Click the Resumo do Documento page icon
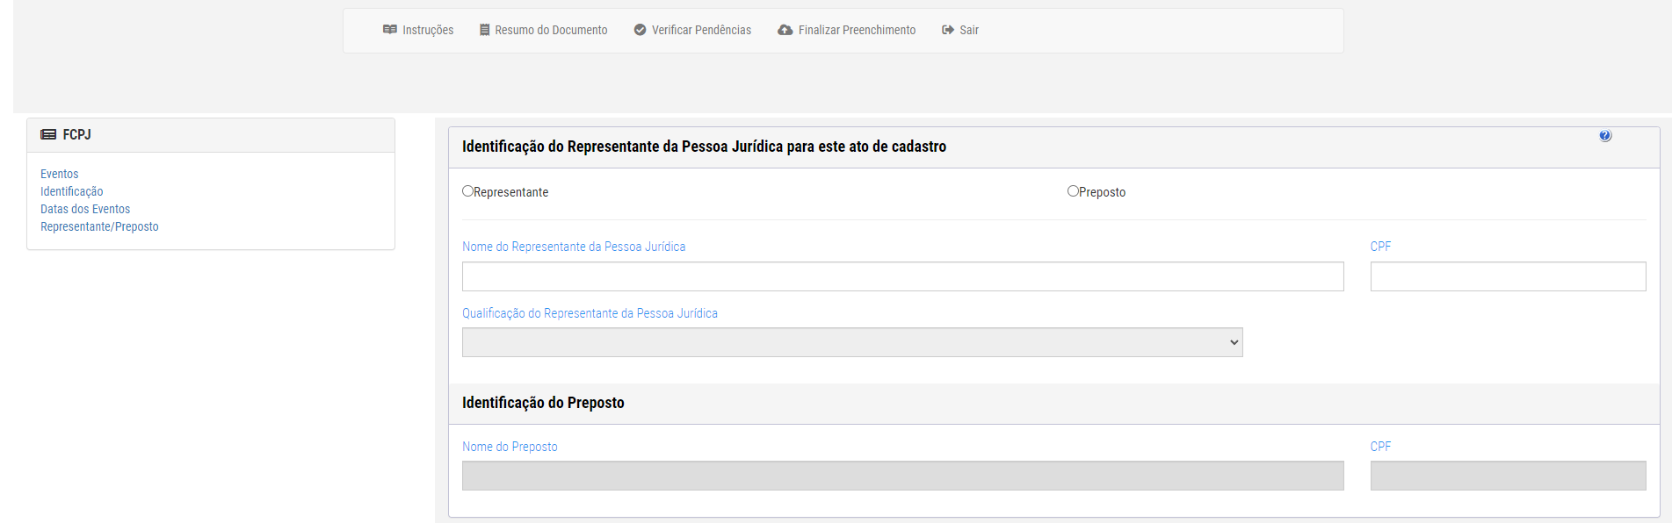The image size is (1672, 523). pyautogui.click(x=484, y=30)
